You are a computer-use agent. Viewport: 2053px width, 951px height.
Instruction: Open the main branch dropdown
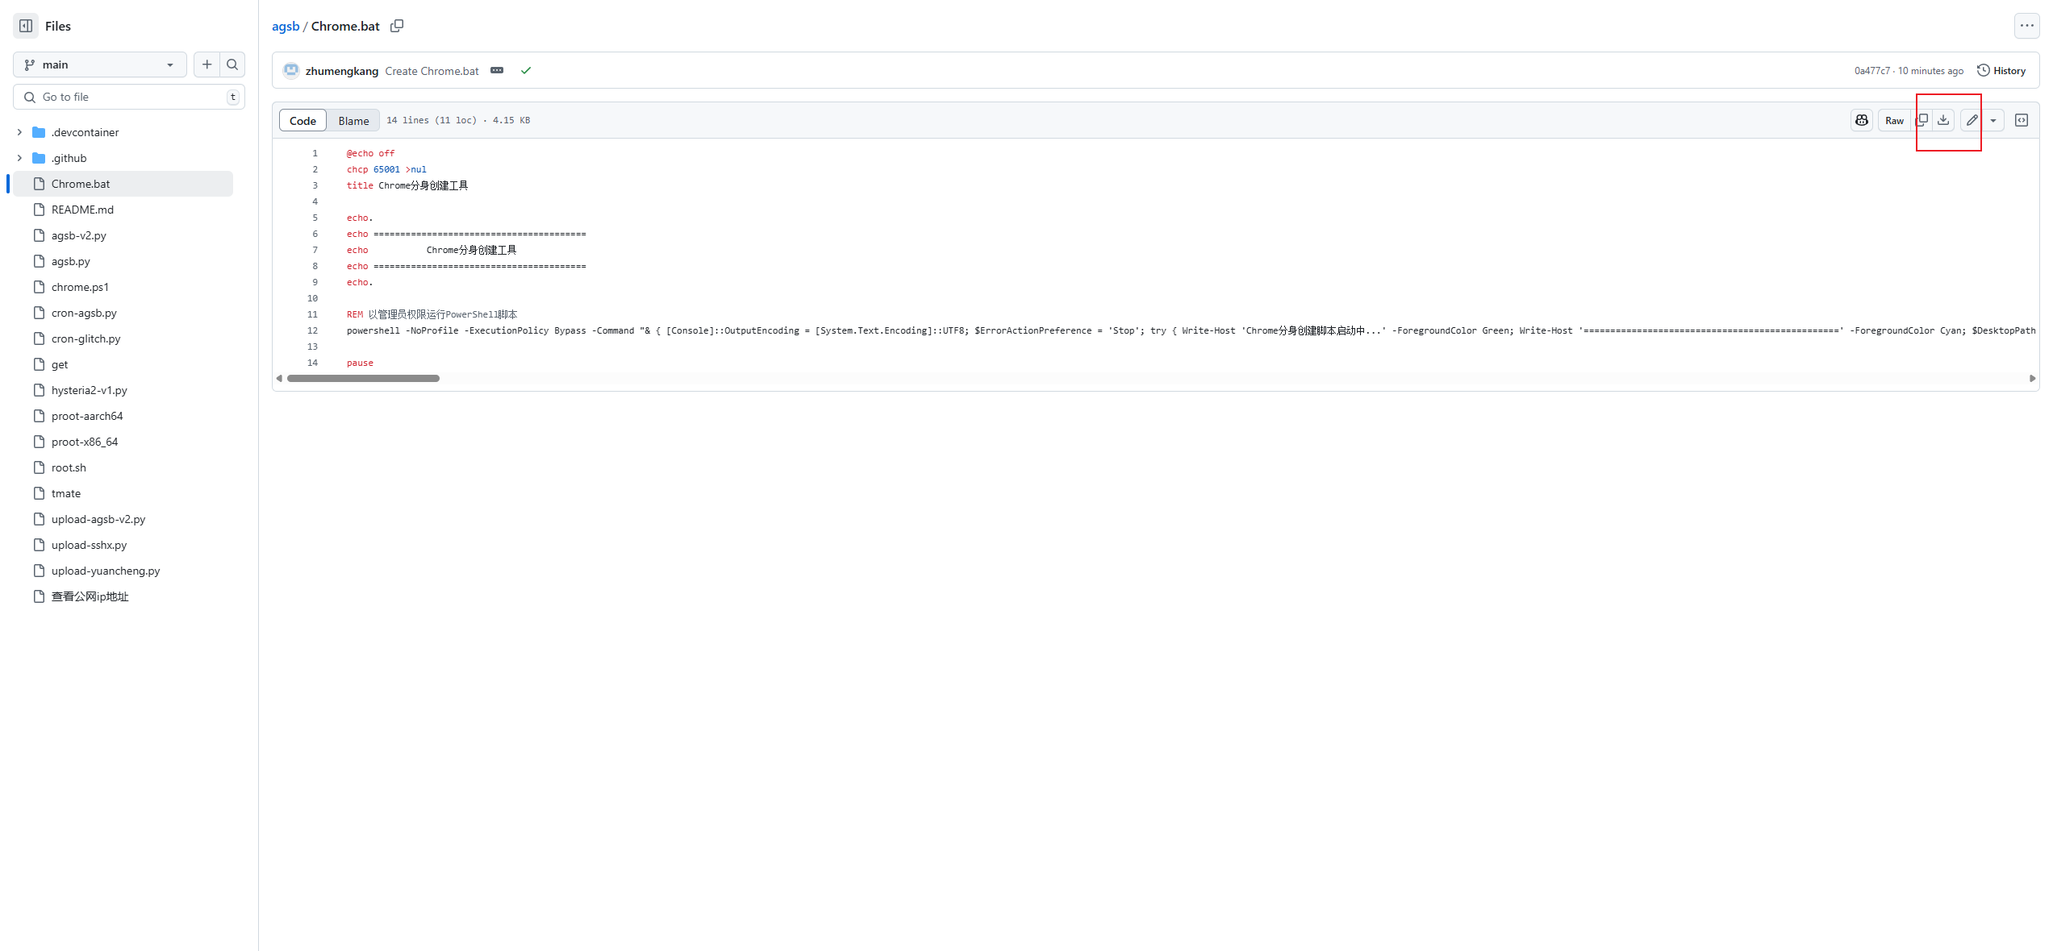tap(100, 64)
